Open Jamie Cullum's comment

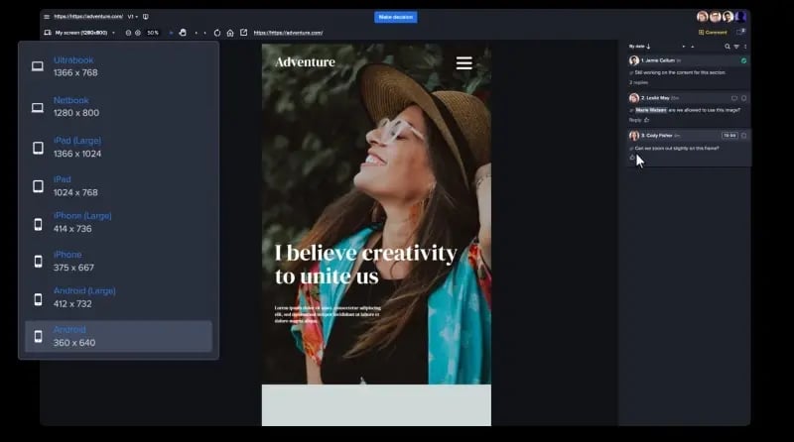[689, 69]
